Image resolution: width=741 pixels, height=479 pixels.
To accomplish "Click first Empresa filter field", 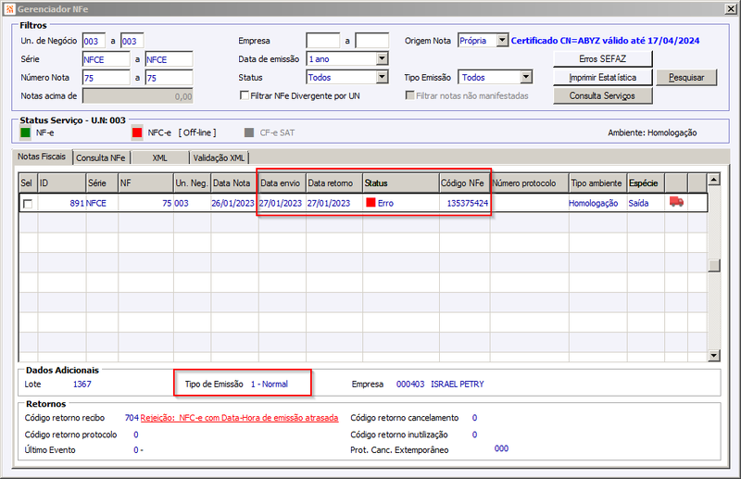I will (x=322, y=41).
